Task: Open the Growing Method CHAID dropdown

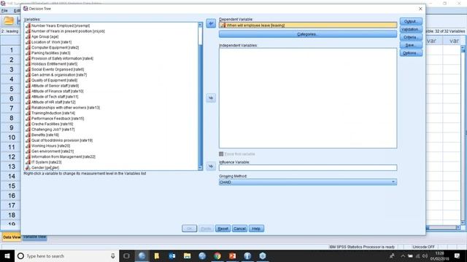Action: [x=308, y=182]
